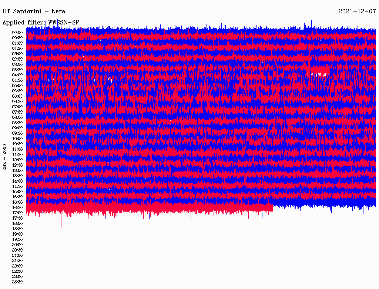Viewport: 379px width, 289px height.
Task: Click the 16:00 time label
Action: [x=17, y=202]
